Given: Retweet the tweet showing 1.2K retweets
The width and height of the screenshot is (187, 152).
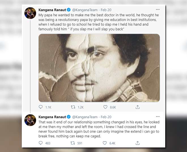Looking at the screenshot, I should [x=72, y=107].
